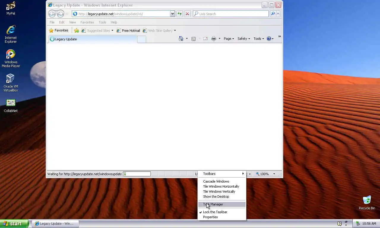Open the Home page icon
Screen dimensions: 380x228
[x=181, y=39]
